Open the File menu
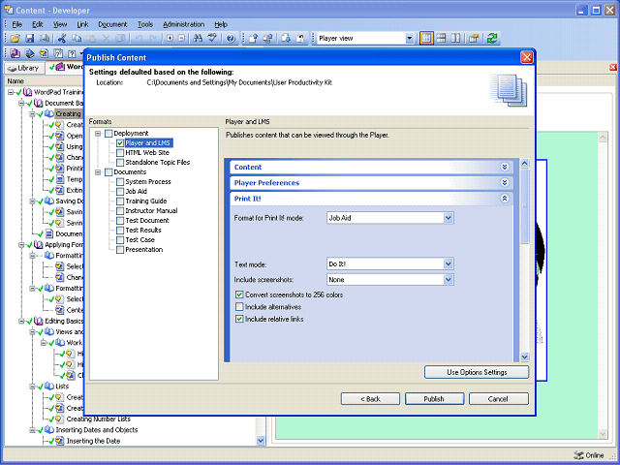 click(x=17, y=24)
